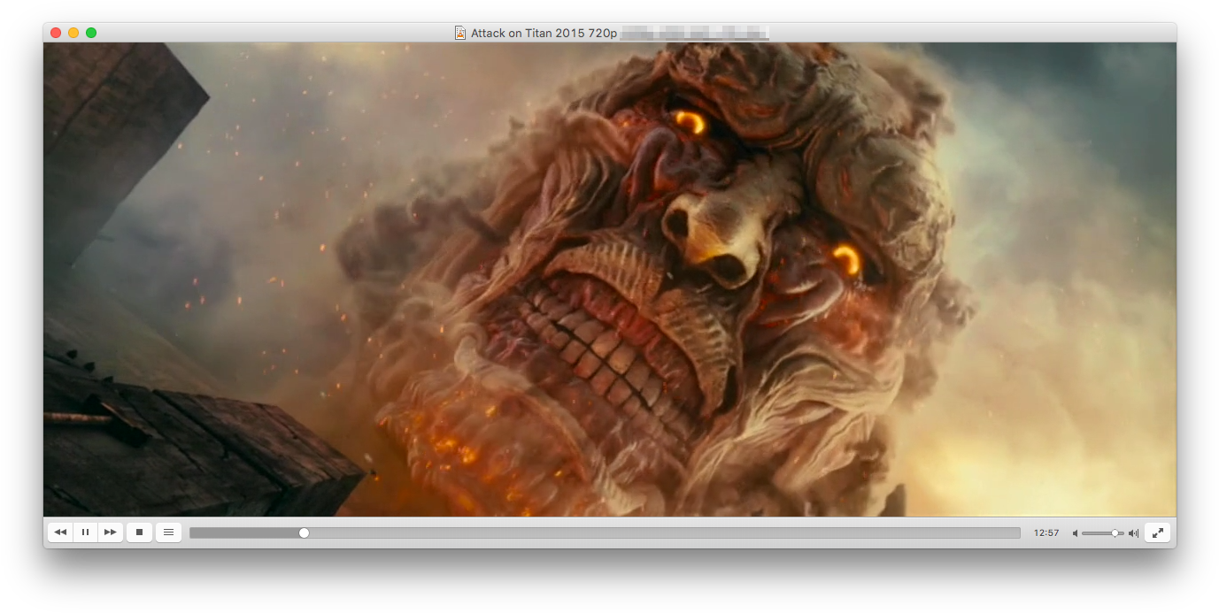Screen dimensions: 1219x613
Task: Click the document icon in the title bar
Action: point(459,33)
